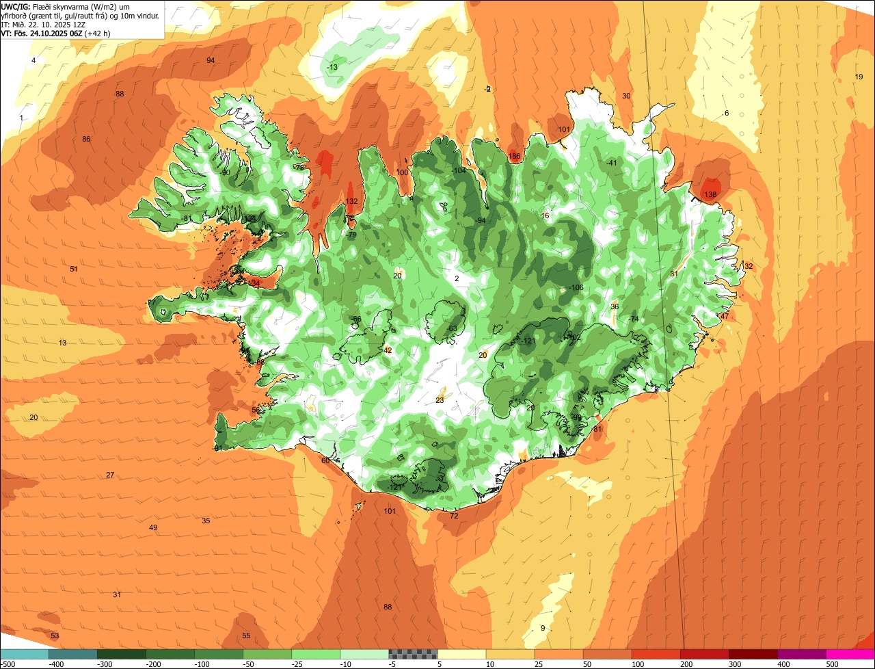The image size is (875, 669).
Task: Click the valid time 'VT: Fös. 24.10.2025 06Z (+42 h)'
Action: [56, 33]
